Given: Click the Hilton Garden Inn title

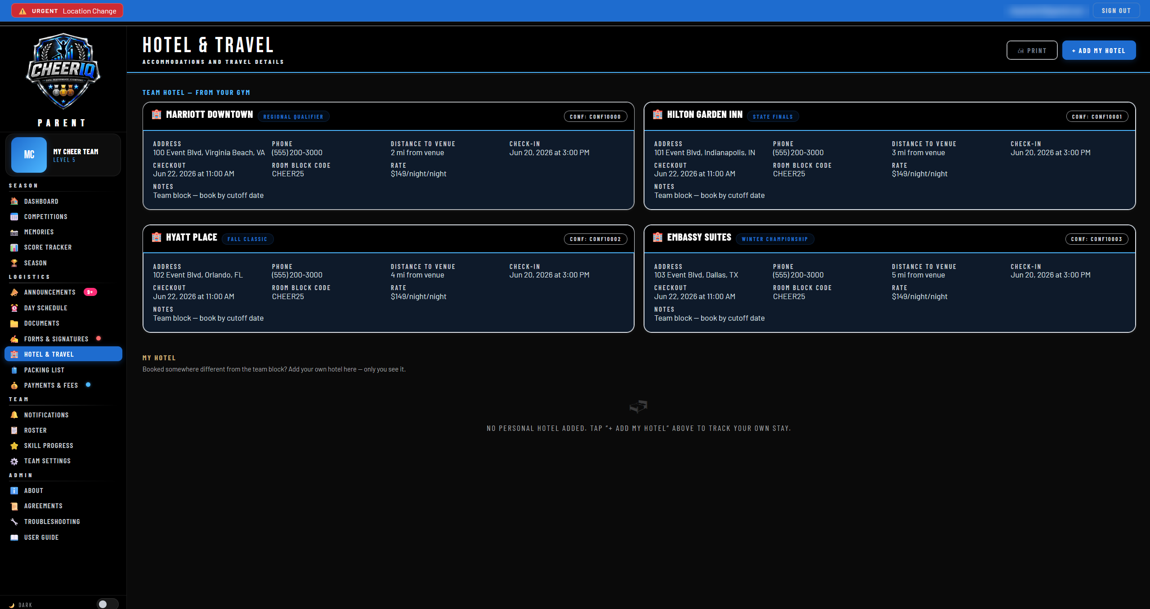Looking at the screenshot, I should click(705, 114).
